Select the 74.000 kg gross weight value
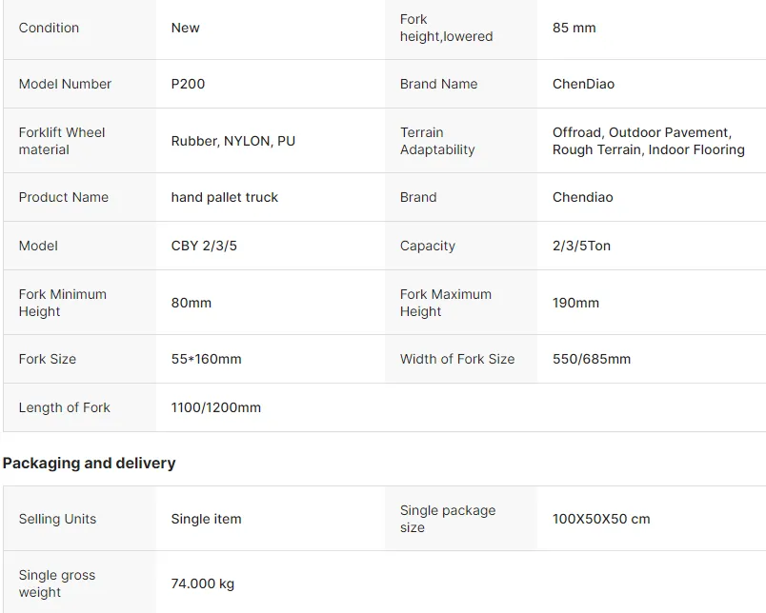This screenshot has height=613, width=766. 203,583
